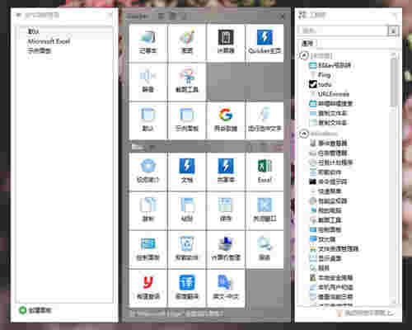
Task: Click the mute speaker action tile
Action: coord(148,82)
